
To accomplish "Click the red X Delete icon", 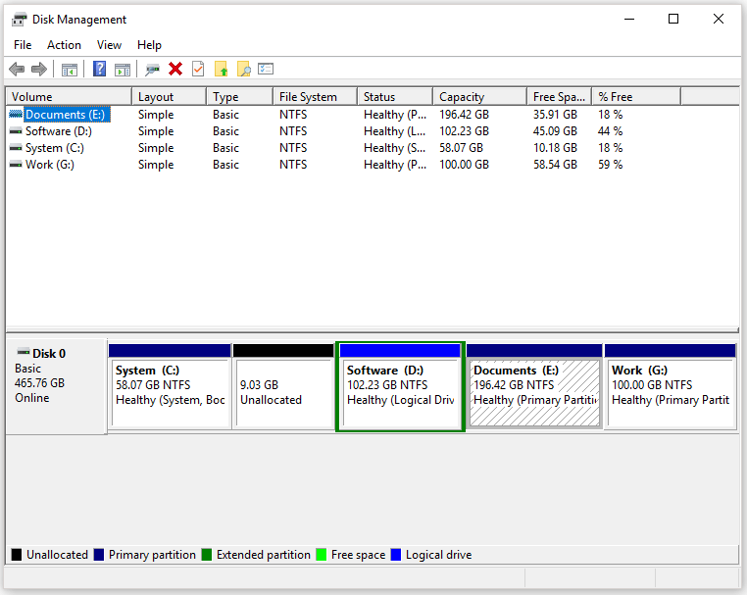I will click(175, 69).
